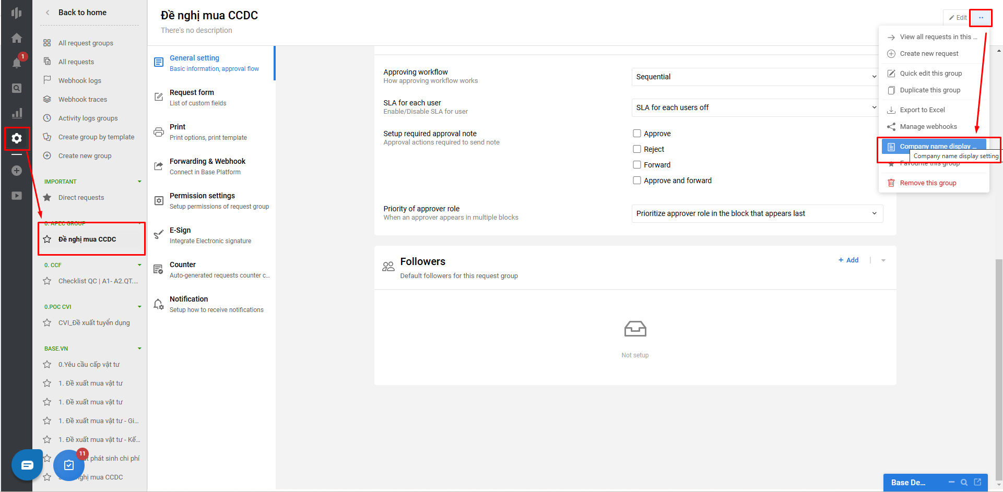Click the Followers people icon
1003x492 pixels.
[x=388, y=267]
